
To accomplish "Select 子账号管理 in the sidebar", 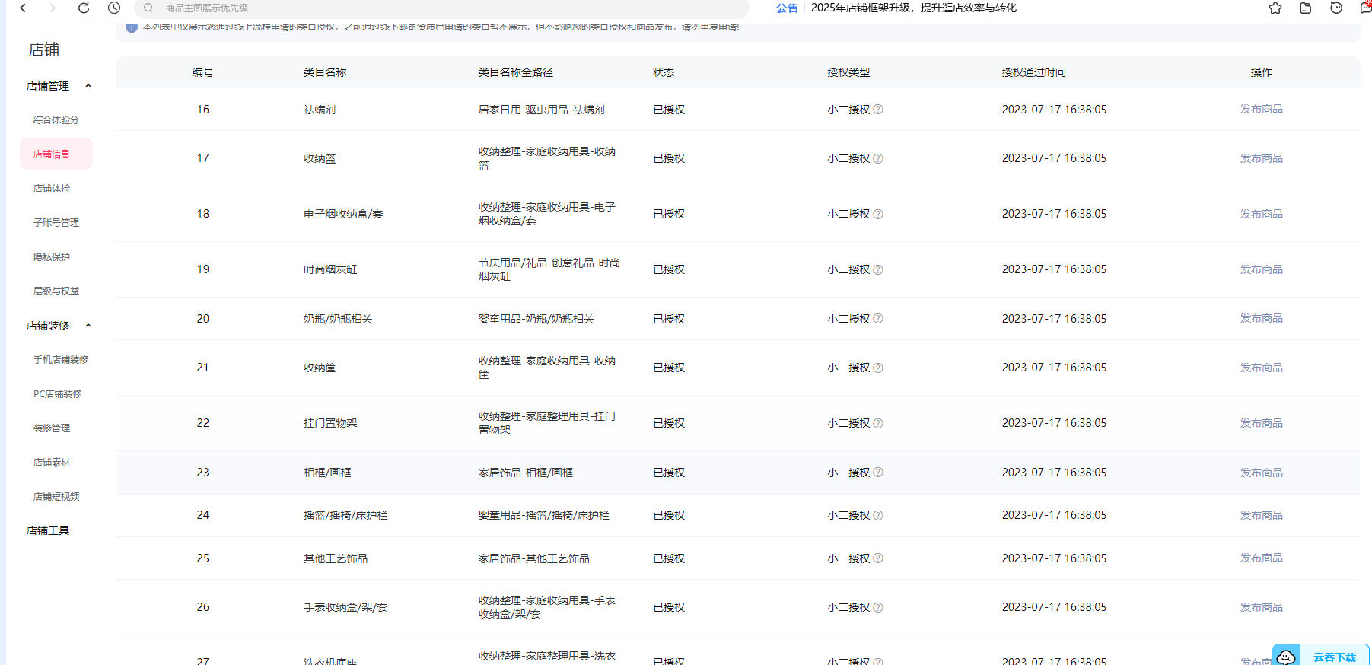I will tap(56, 223).
